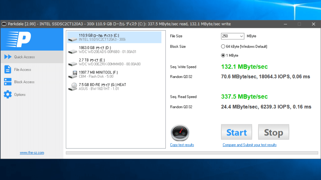This screenshot has height=180, width=321.
Task: Click the File Size label
Action: click(x=176, y=36)
